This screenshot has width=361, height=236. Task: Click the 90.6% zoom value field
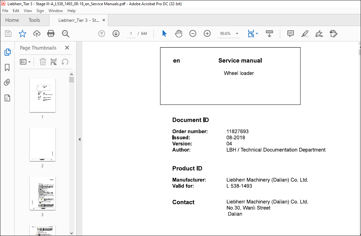pyautogui.click(x=225, y=34)
